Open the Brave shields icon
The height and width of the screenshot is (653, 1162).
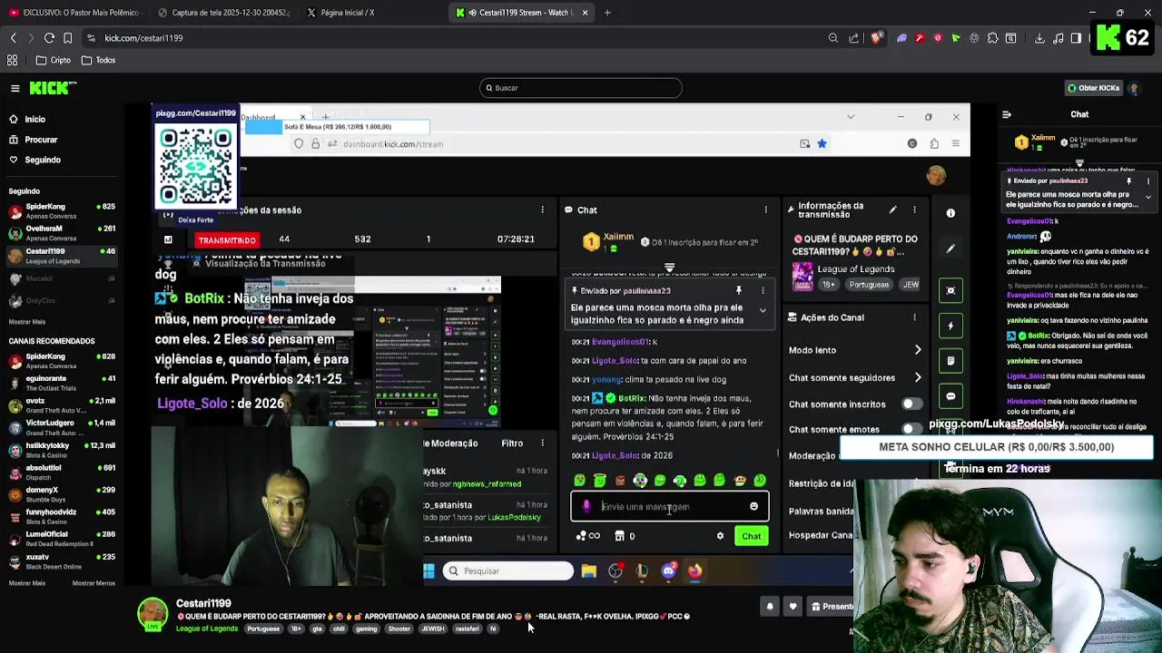(876, 38)
